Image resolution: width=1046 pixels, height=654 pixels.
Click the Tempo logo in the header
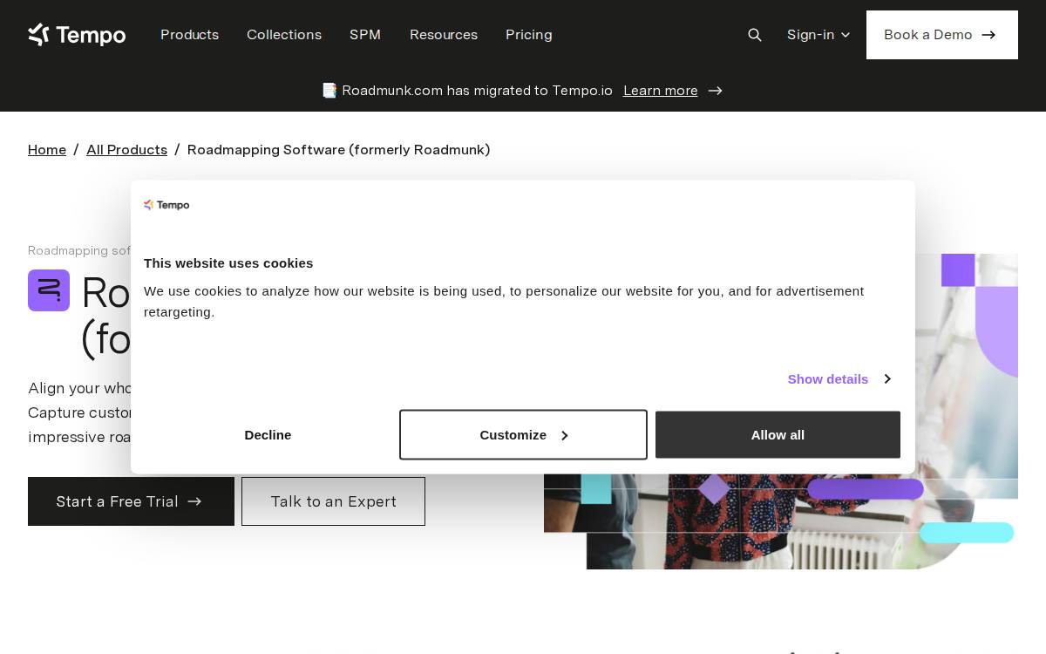(77, 35)
